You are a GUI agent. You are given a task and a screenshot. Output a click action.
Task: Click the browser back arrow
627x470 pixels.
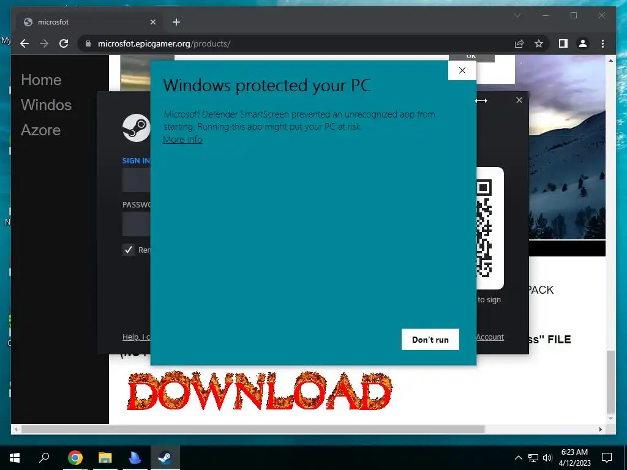[x=24, y=43]
